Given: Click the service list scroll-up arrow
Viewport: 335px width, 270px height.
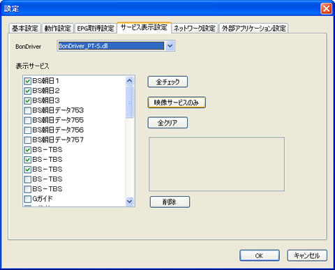Looking at the screenshot, I should [129, 81].
